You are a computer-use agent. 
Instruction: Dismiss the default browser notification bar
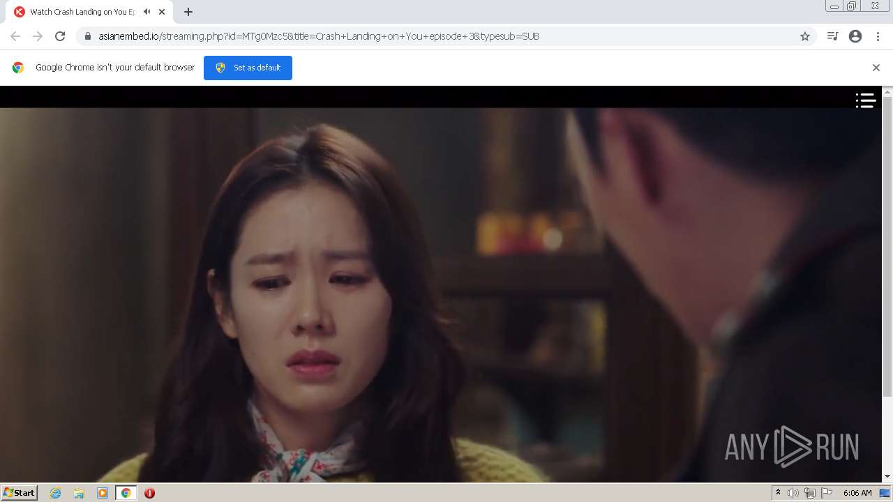876,68
